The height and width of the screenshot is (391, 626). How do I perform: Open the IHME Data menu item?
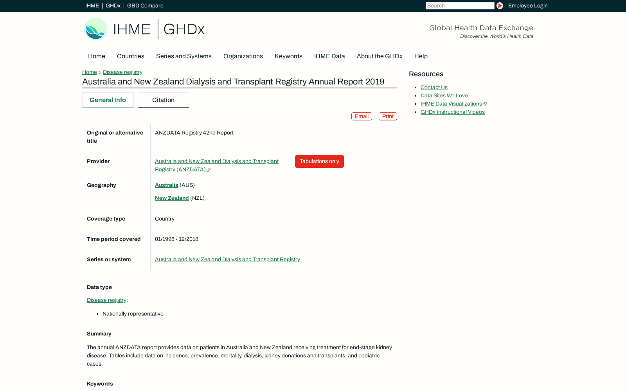click(329, 56)
